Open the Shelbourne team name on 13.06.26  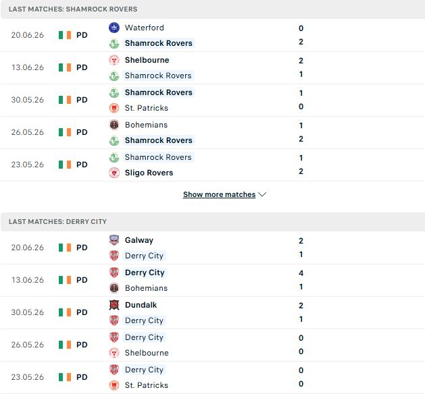(x=147, y=60)
